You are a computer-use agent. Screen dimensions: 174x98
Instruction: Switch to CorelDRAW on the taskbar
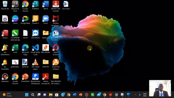[x=92, y=95]
